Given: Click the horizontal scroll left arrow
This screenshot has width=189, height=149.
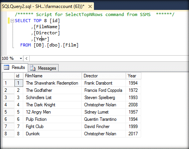Looking at the screenshot, I should [27, 58].
